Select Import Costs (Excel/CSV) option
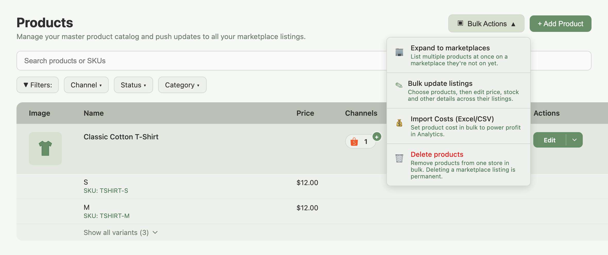 [459, 126]
